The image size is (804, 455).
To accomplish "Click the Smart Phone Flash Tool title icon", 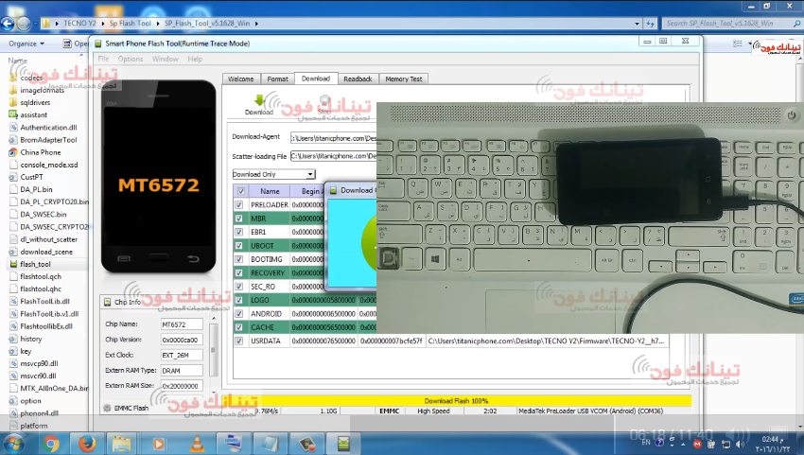I will coord(98,44).
